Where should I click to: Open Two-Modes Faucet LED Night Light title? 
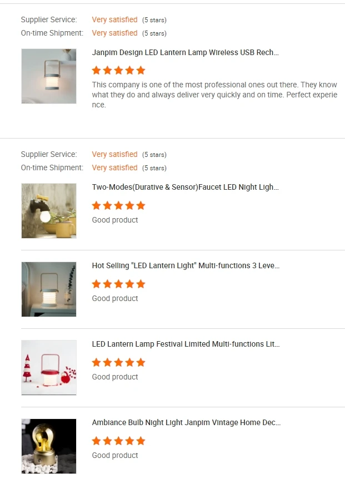pos(185,188)
